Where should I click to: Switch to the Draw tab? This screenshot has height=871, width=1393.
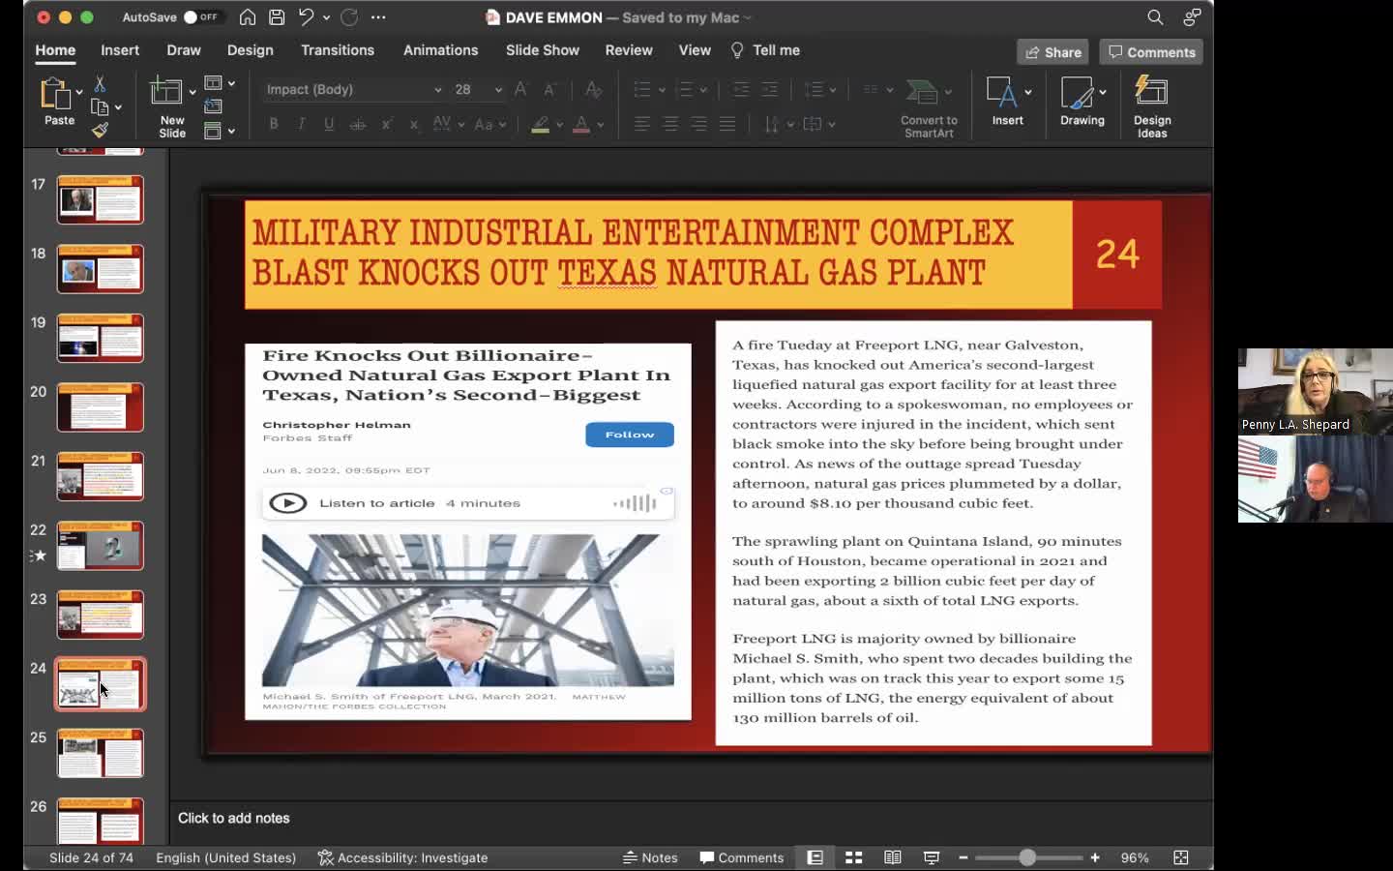[x=184, y=50]
